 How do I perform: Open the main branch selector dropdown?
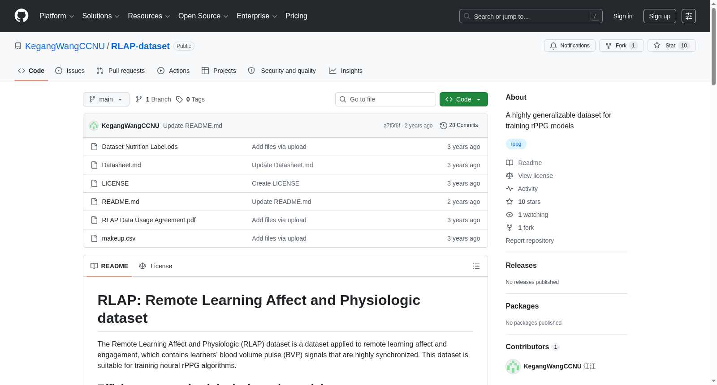[106, 99]
